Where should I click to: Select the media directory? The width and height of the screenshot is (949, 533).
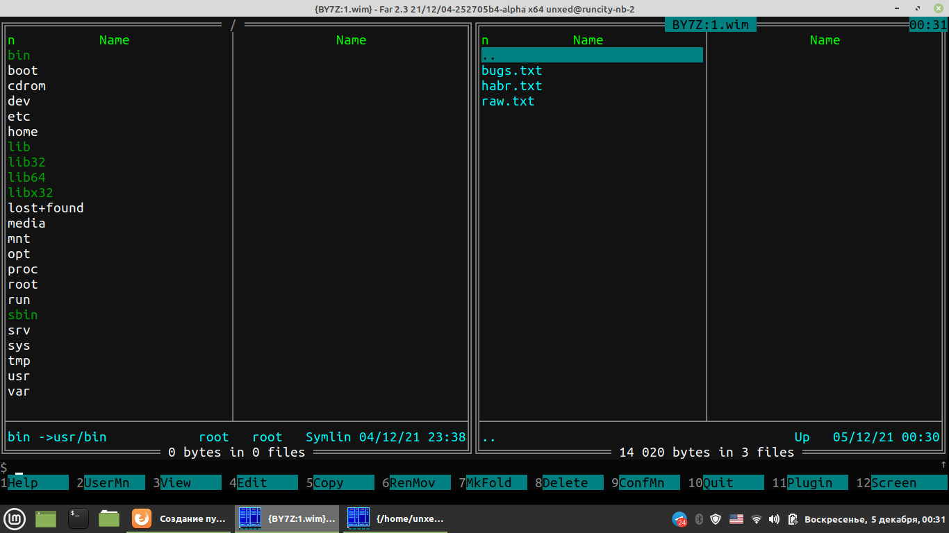tap(26, 223)
